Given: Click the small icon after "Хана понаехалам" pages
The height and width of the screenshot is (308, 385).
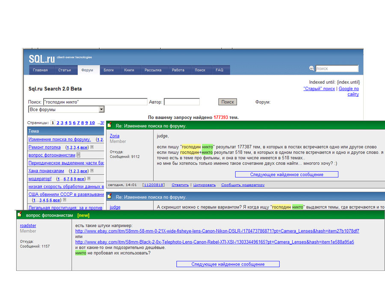Looking at the screenshot, I should click(x=92, y=171).
